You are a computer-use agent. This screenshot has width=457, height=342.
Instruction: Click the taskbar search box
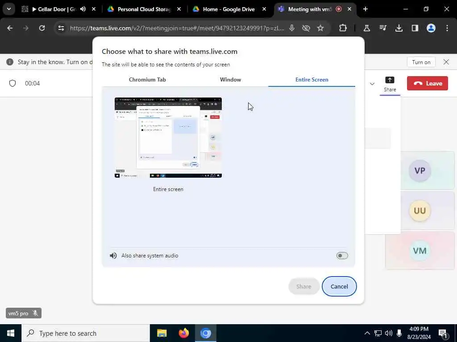click(x=86, y=333)
